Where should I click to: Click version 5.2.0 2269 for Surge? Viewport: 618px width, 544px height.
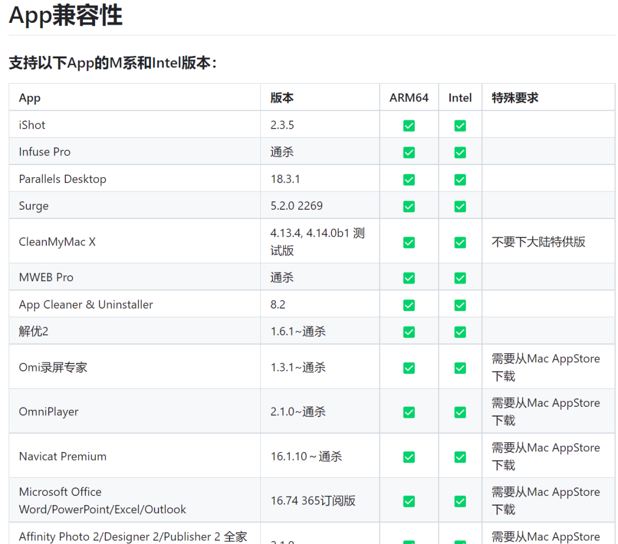[x=296, y=206]
